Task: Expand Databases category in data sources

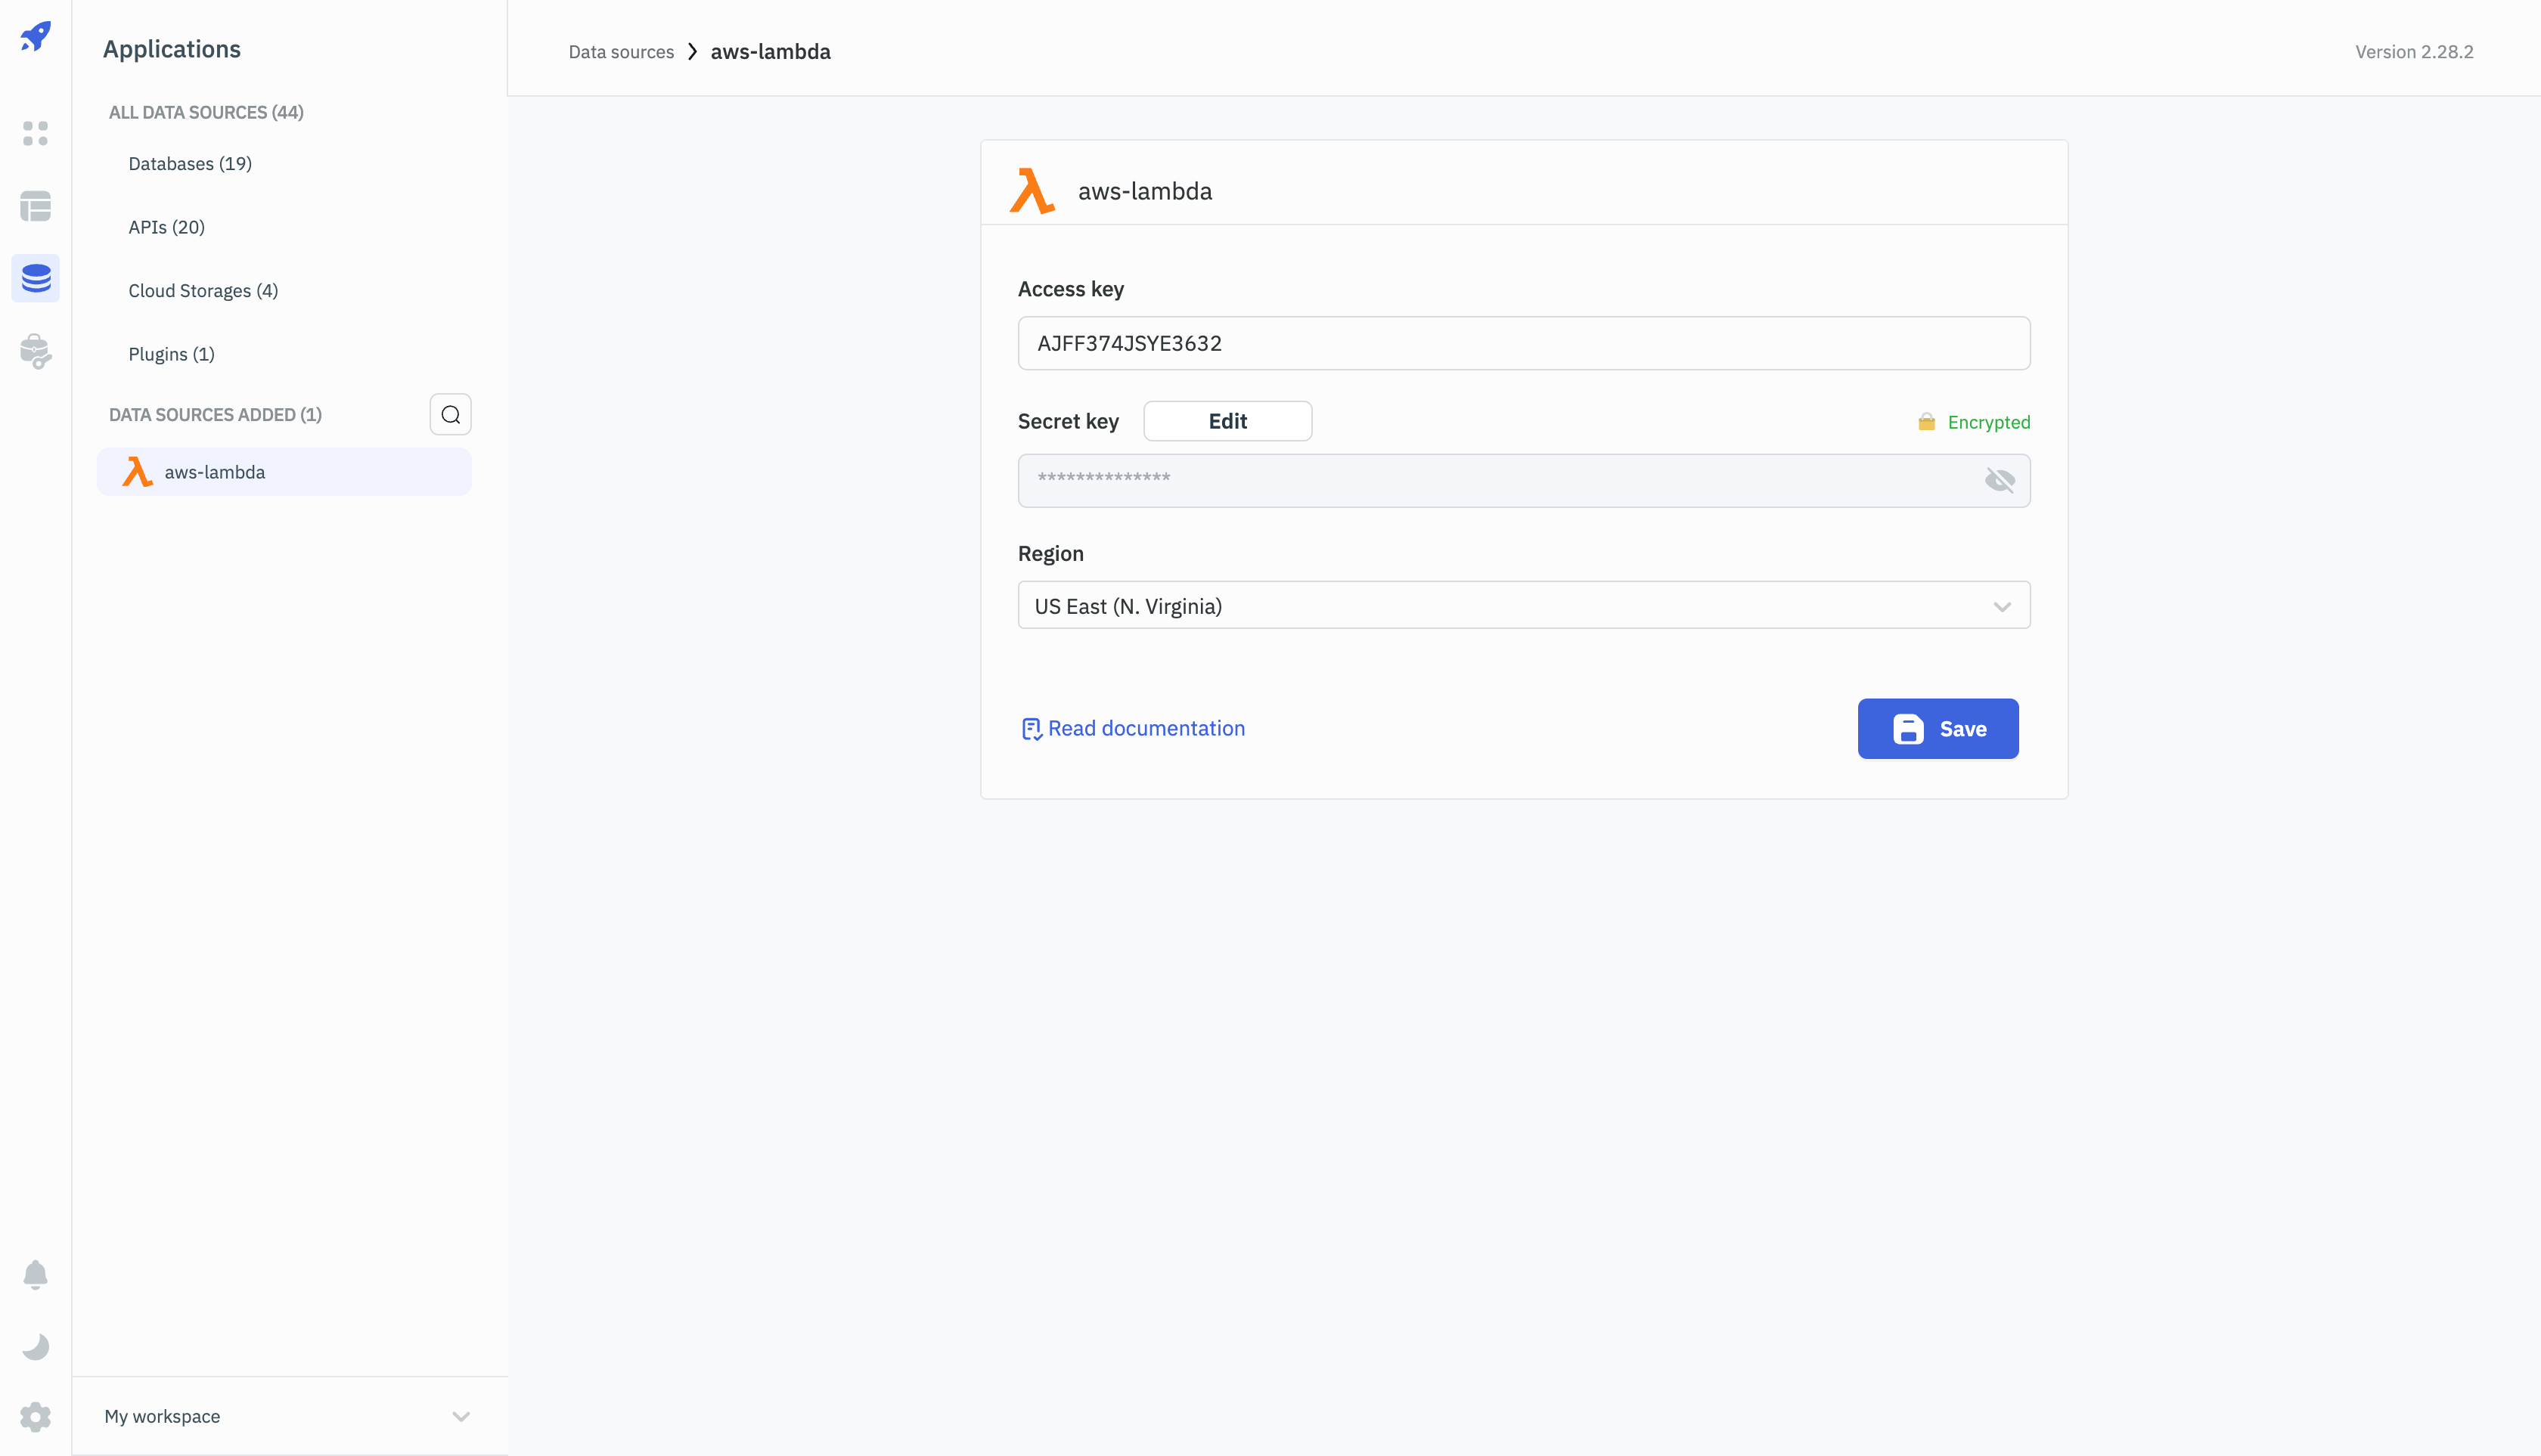Action: (191, 164)
